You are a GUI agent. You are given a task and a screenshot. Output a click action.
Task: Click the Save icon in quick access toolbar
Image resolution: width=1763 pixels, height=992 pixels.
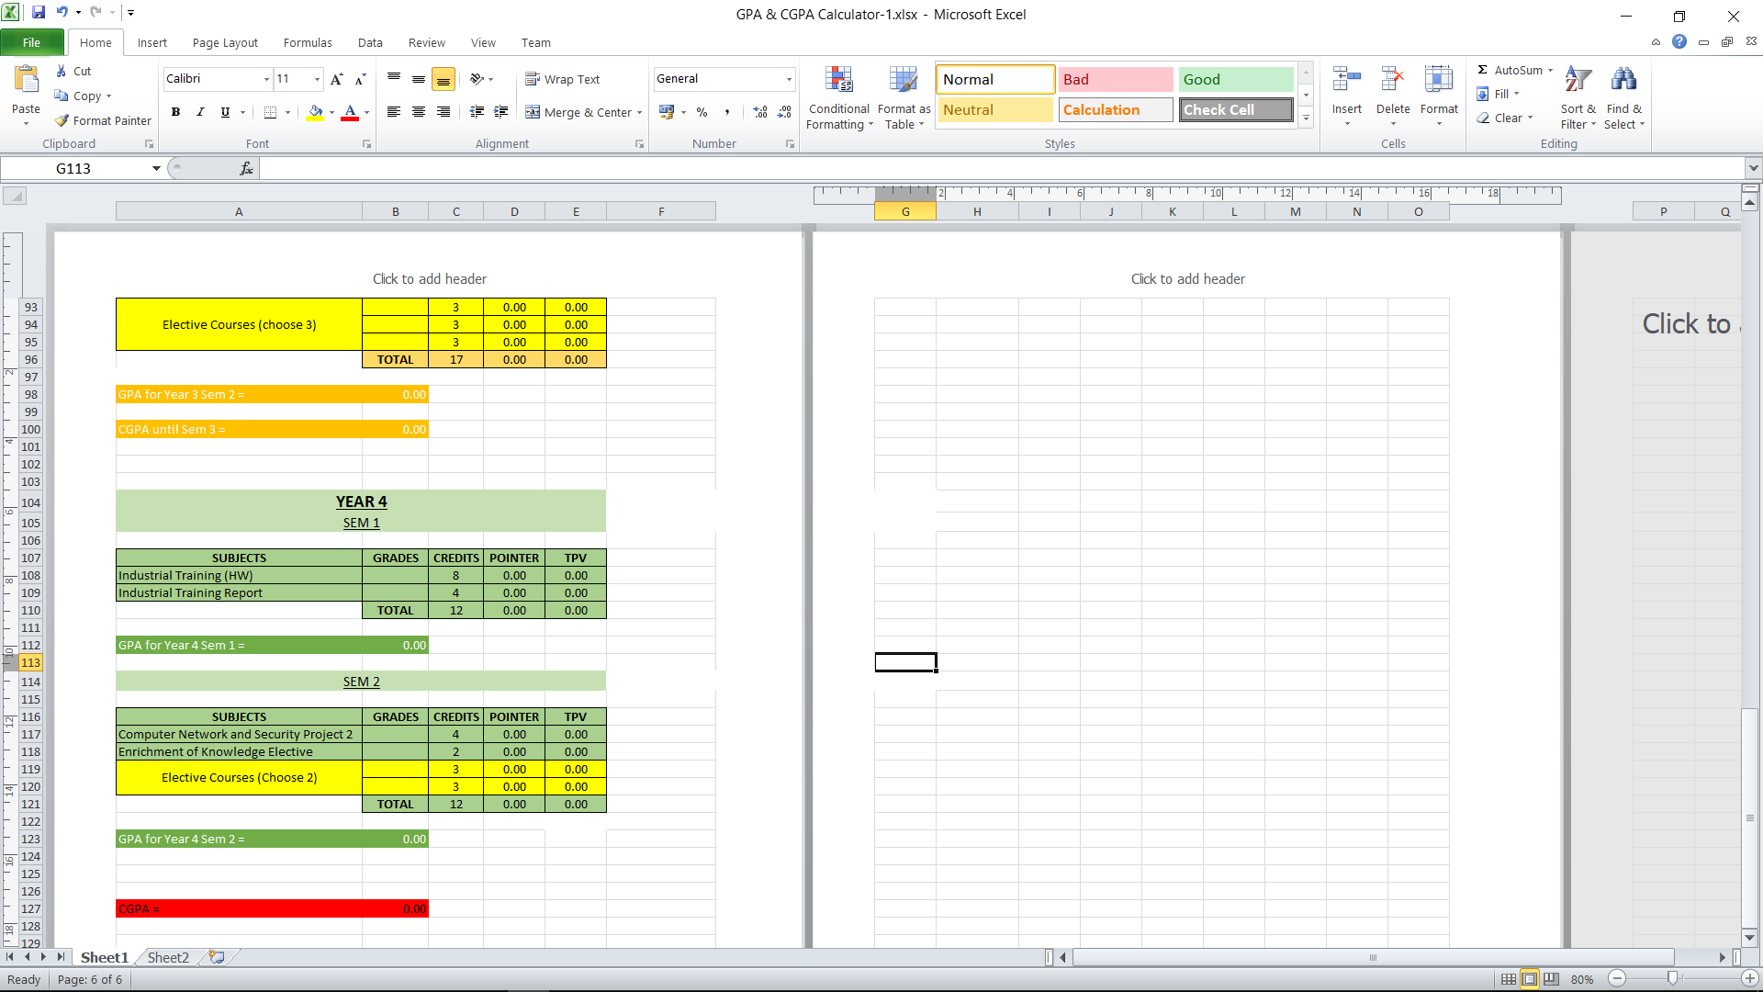click(x=39, y=13)
